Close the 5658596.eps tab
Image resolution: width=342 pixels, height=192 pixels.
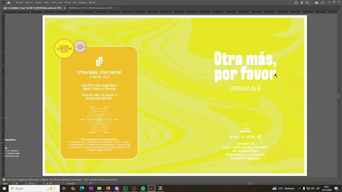tap(116, 8)
